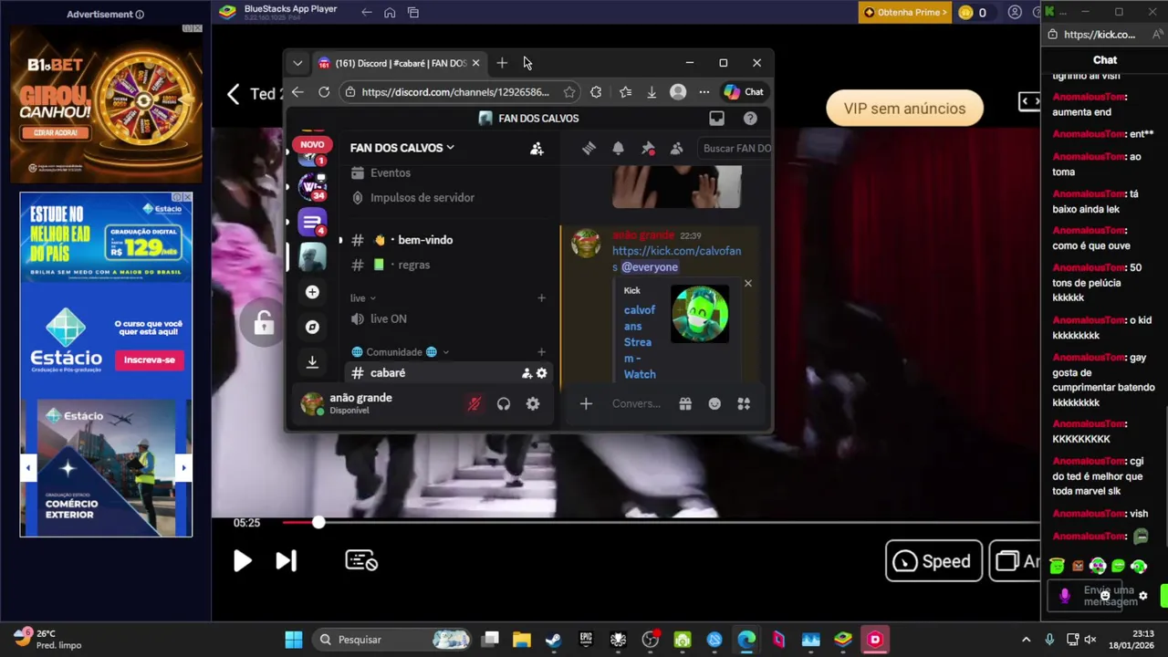Seek using the video progress knob
The height and width of the screenshot is (657, 1168).
pos(318,523)
